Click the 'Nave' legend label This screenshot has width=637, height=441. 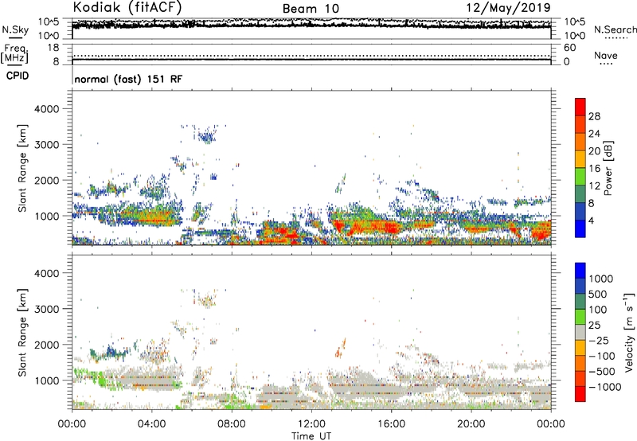pos(606,55)
